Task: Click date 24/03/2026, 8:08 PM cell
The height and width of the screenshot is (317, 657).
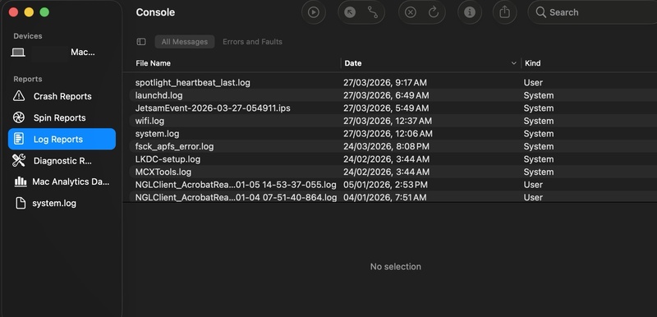Action: [386, 146]
